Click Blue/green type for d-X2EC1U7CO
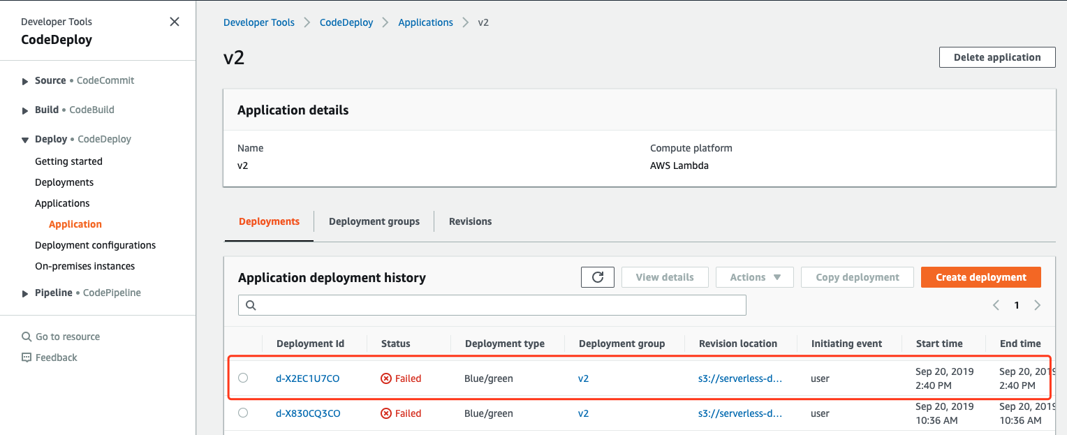This screenshot has height=435, width=1067. coord(489,378)
